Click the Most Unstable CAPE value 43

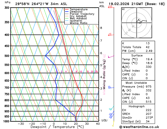pyautogui.click(x=148, y=98)
